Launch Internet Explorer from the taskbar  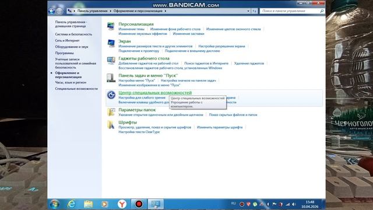[x=71, y=204]
